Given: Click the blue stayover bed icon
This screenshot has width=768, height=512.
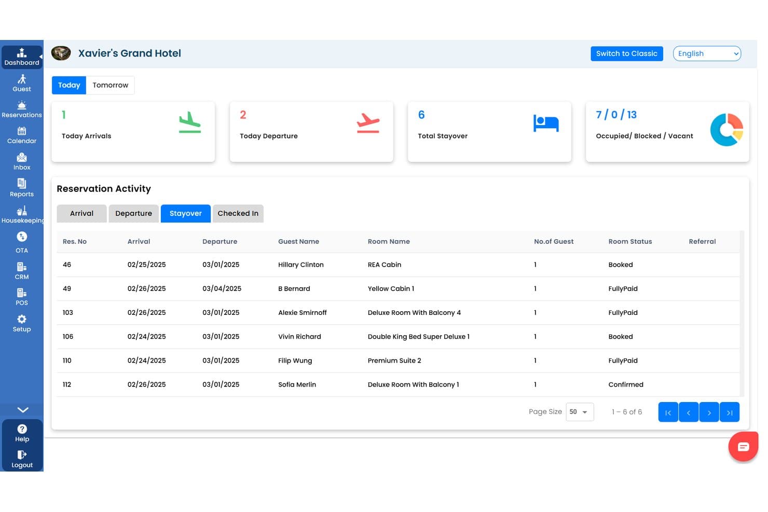Looking at the screenshot, I should (546, 123).
